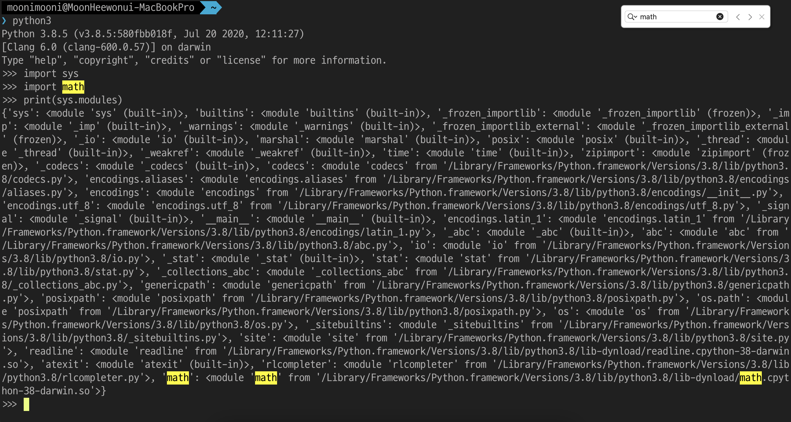Click the "print(sys.modules)" command
This screenshot has height=422, width=791.
point(73,100)
